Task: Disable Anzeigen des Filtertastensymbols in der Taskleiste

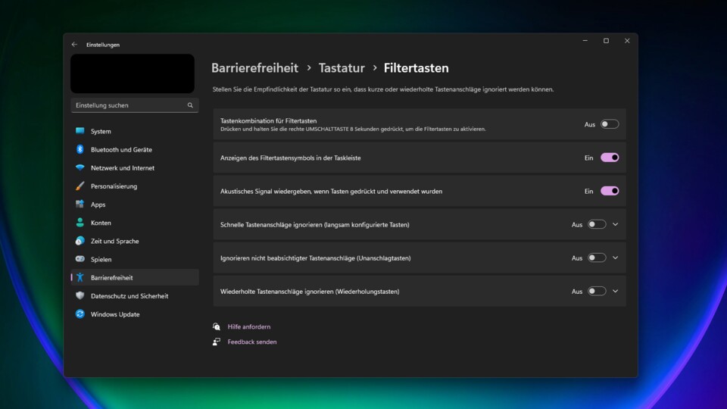Action: coord(610,158)
